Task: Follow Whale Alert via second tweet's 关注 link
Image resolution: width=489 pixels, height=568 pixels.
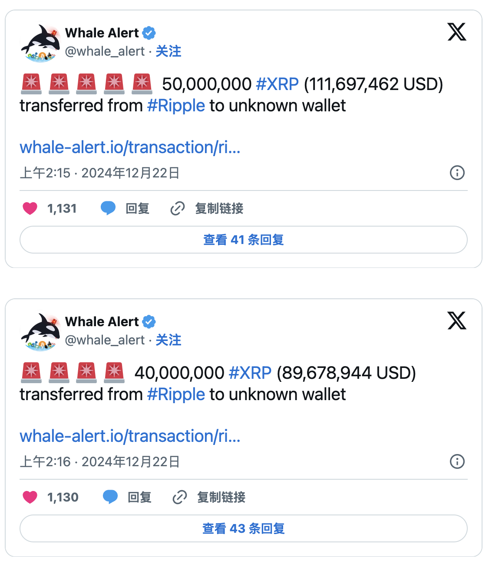Action: coord(169,340)
